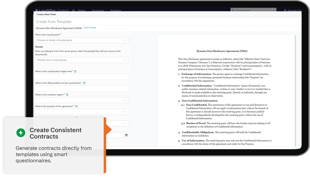Viewport: 310px width, 177px height.
Task: Open the Templates menu in the navigation bar
Action: click(x=115, y=10)
